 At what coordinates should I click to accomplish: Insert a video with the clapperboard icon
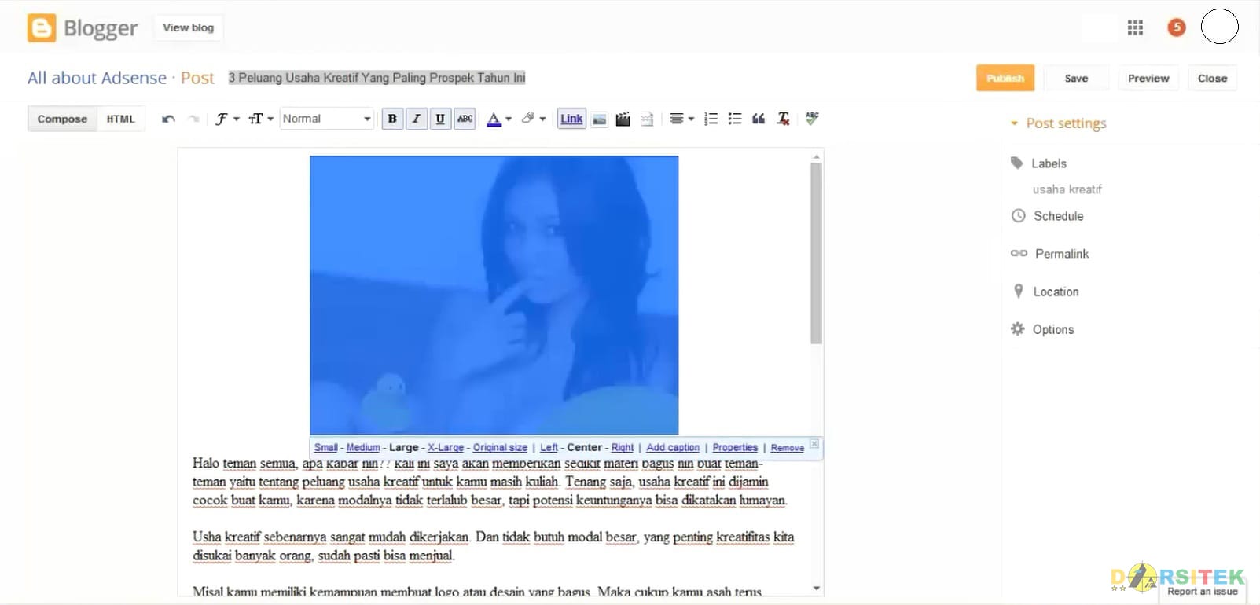623,119
